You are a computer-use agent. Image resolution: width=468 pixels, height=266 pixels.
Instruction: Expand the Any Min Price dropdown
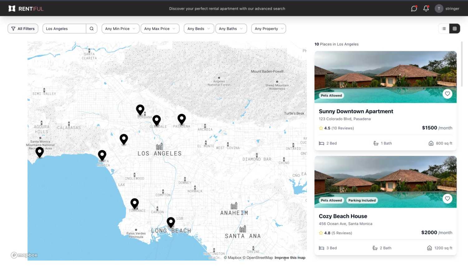tap(120, 29)
